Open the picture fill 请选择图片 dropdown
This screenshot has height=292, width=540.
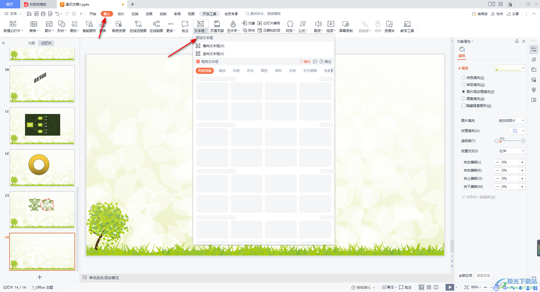511,121
